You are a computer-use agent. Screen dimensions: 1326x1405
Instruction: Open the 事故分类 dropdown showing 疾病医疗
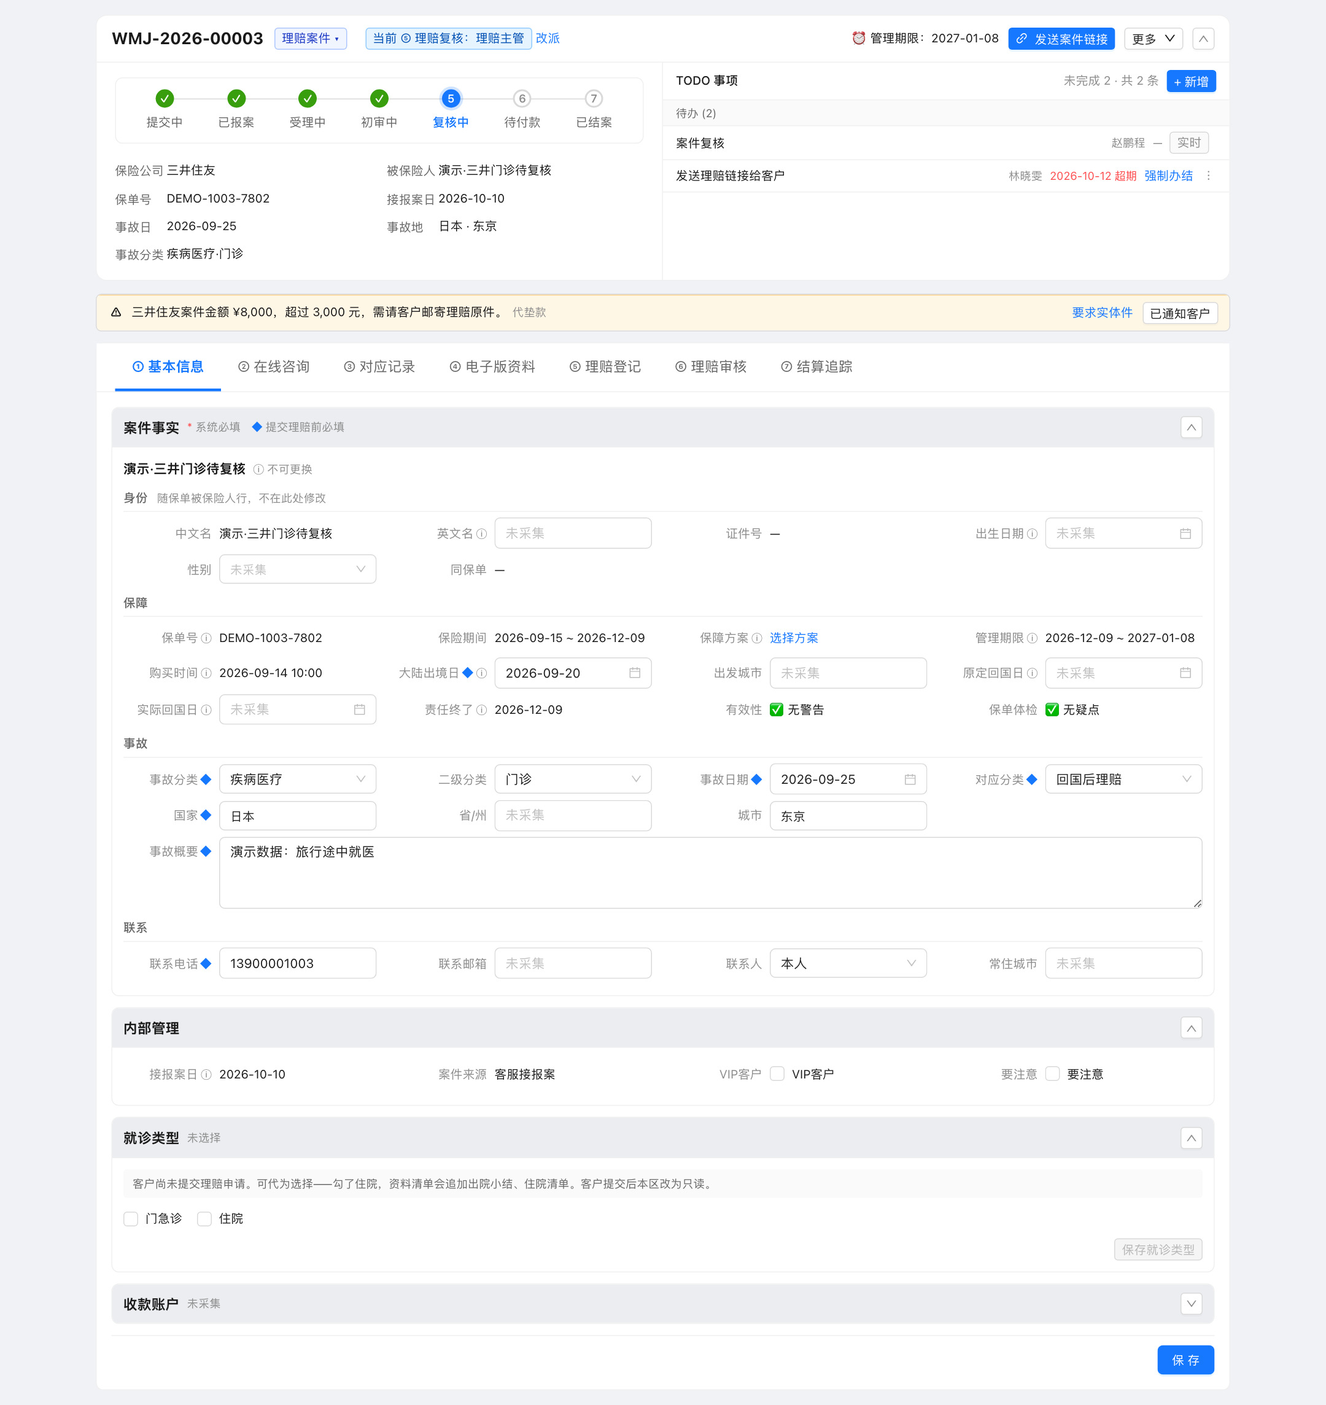click(298, 779)
